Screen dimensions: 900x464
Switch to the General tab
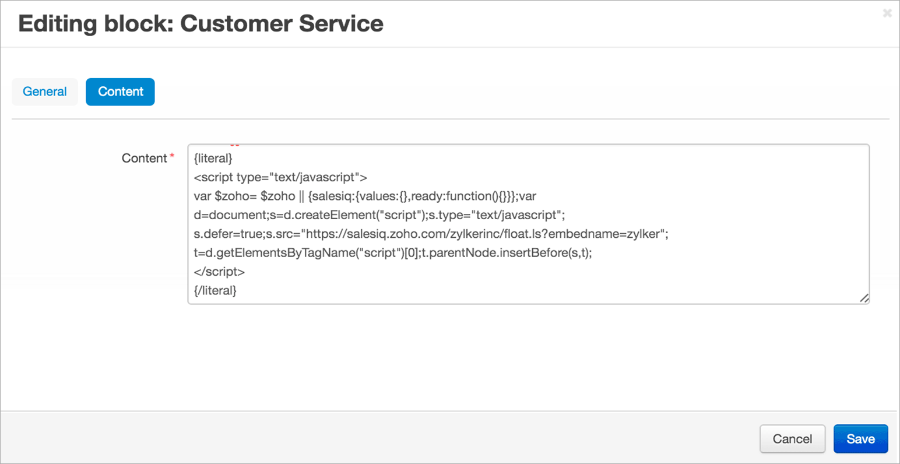45,92
